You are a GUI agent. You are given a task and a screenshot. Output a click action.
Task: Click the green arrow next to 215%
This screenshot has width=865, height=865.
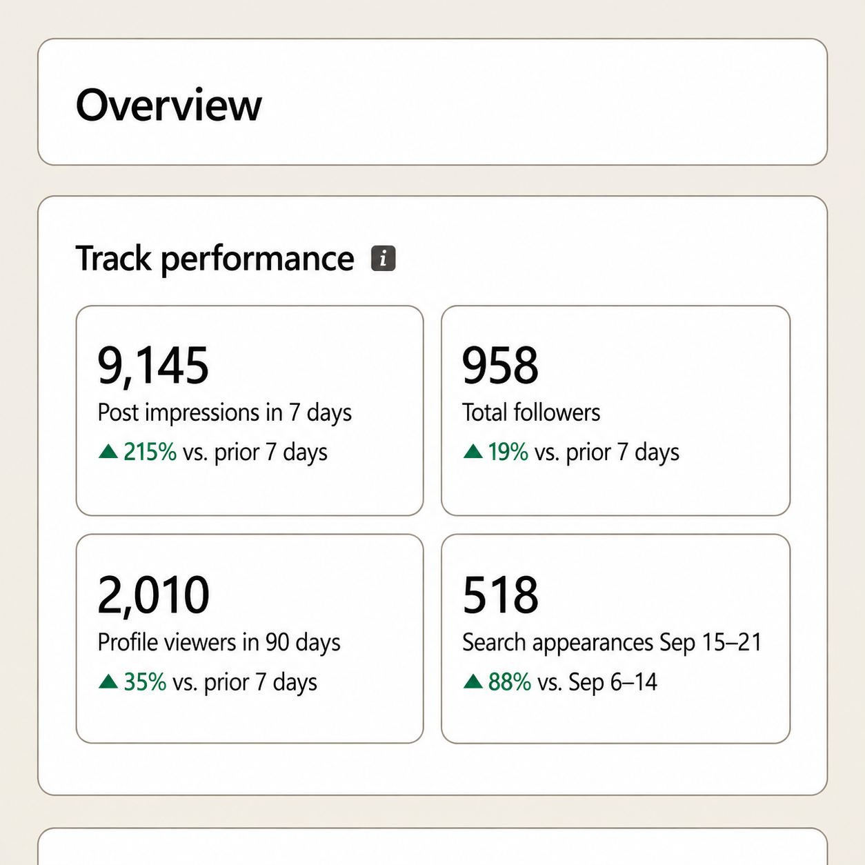tap(108, 452)
